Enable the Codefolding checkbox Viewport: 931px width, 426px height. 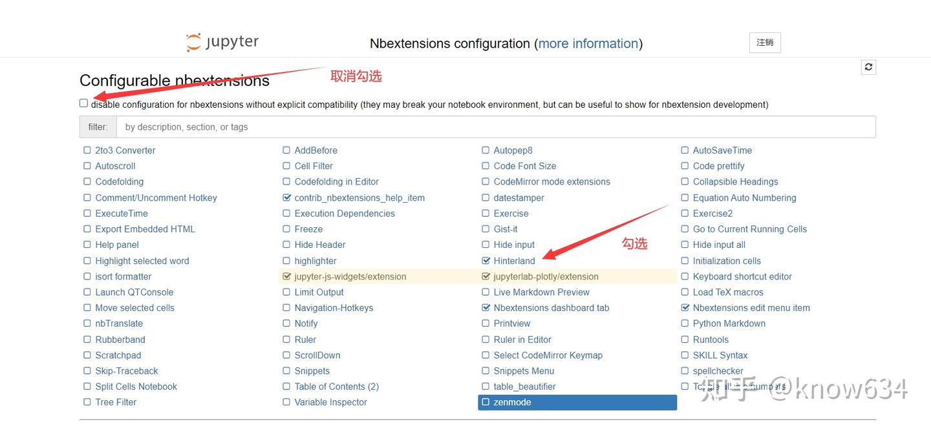click(x=87, y=182)
